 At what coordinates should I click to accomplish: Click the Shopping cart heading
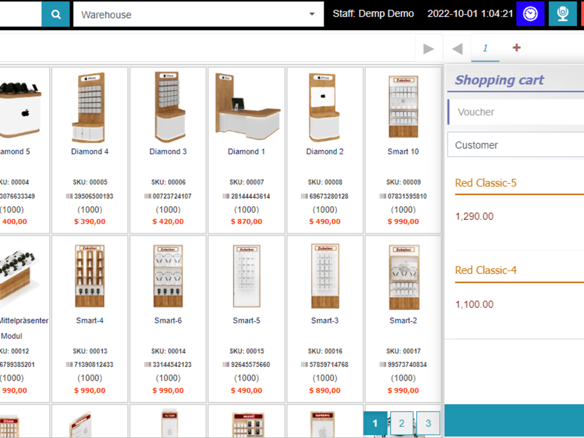click(499, 79)
